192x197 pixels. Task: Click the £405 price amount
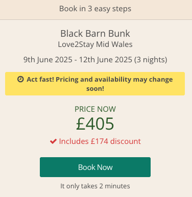(95, 124)
